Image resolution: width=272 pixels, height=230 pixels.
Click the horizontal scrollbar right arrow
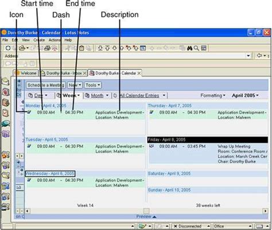(265, 211)
